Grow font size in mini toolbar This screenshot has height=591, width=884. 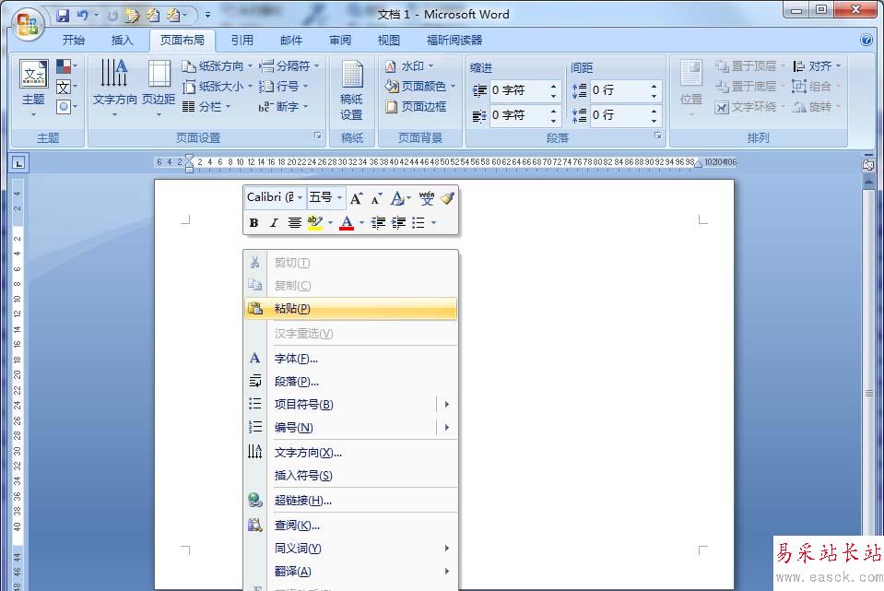[x=356, y=198]
